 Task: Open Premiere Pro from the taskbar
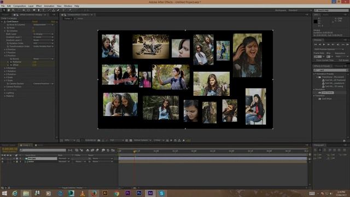tap(127, 193)
